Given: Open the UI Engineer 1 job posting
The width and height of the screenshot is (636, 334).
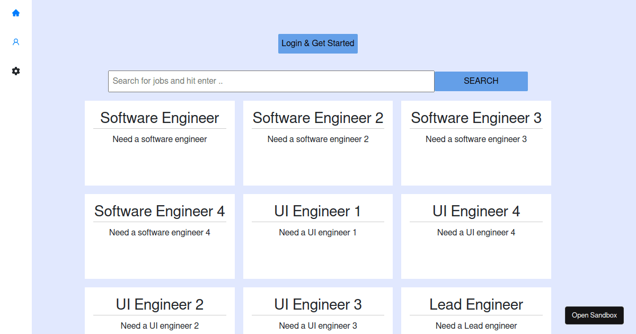Looking at the screenshot, I should coord(317,211).
